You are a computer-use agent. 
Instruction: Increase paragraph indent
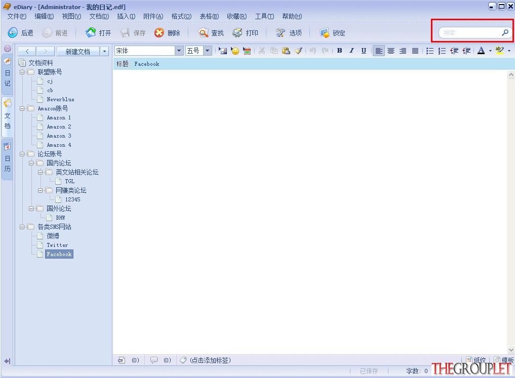coord(466,51)
